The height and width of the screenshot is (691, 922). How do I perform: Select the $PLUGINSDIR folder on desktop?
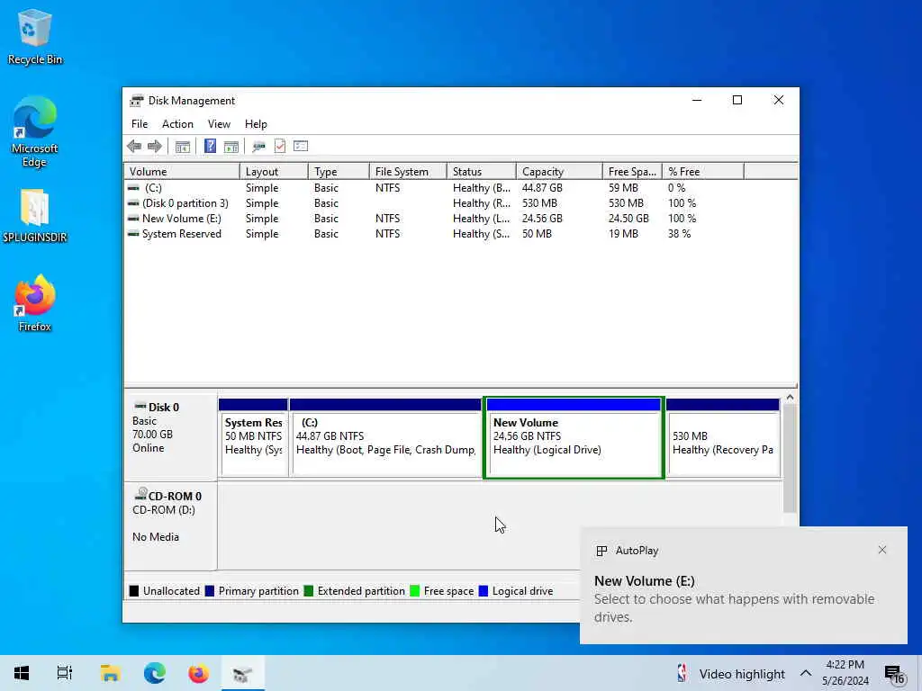coord(35,216)
